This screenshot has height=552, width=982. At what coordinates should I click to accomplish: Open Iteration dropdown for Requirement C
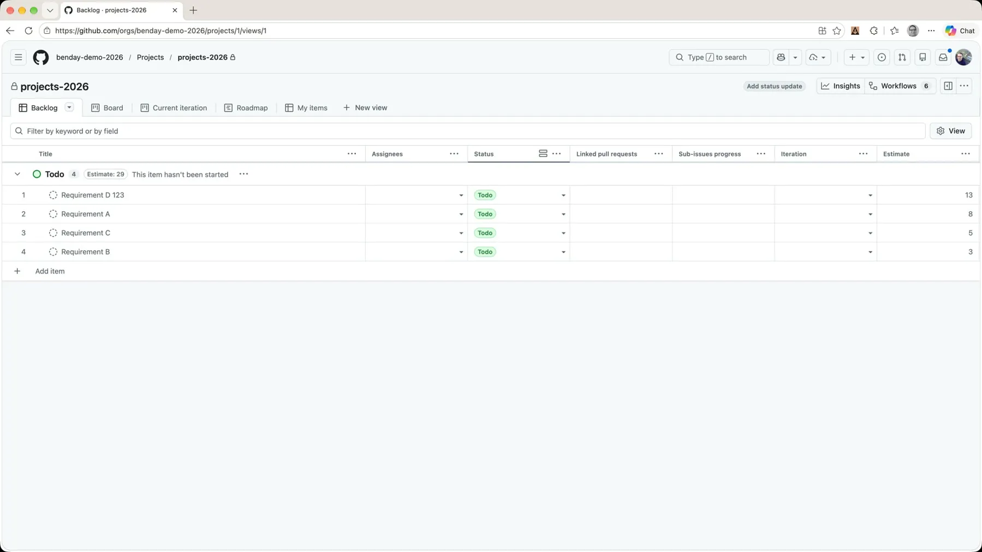870,233
